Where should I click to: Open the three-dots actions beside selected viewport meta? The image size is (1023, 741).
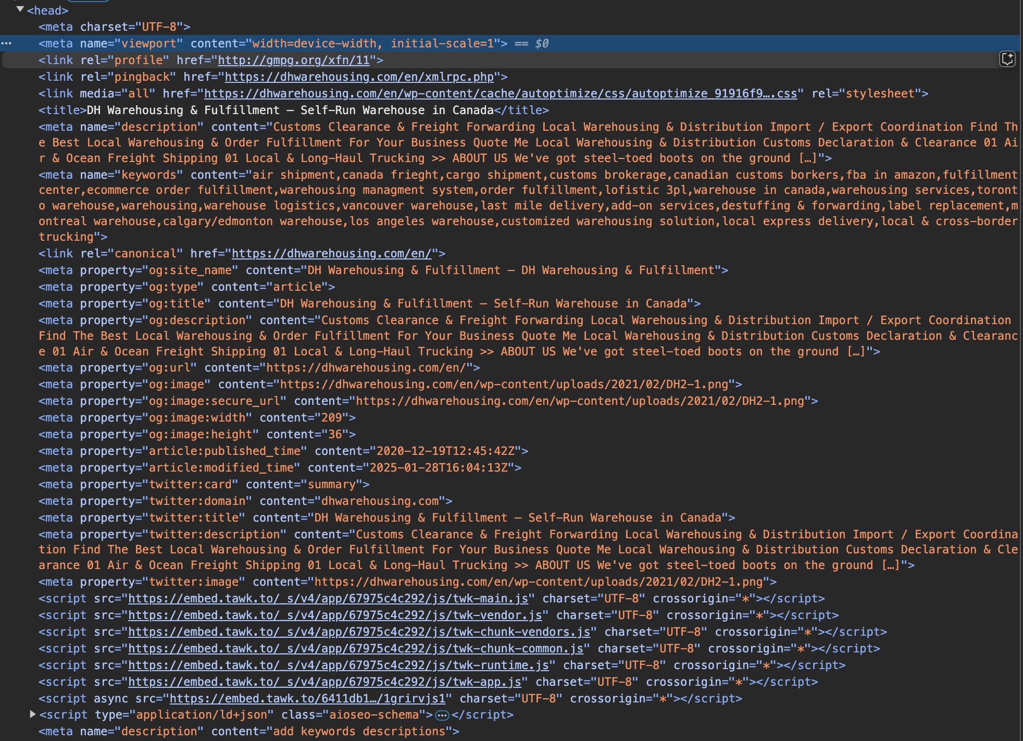coord(6,43)
